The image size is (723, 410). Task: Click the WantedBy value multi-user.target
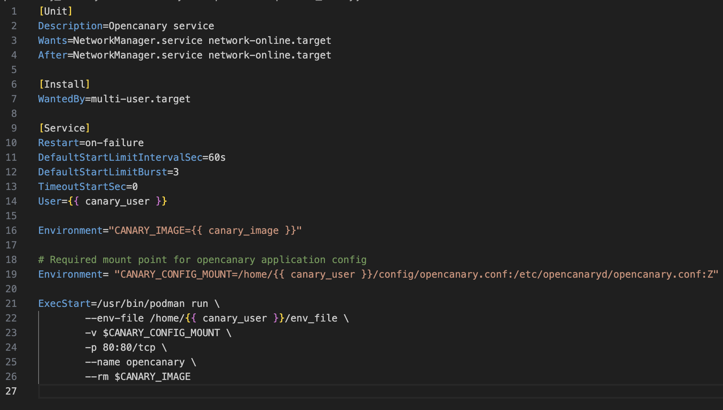(x=139, y=99)
